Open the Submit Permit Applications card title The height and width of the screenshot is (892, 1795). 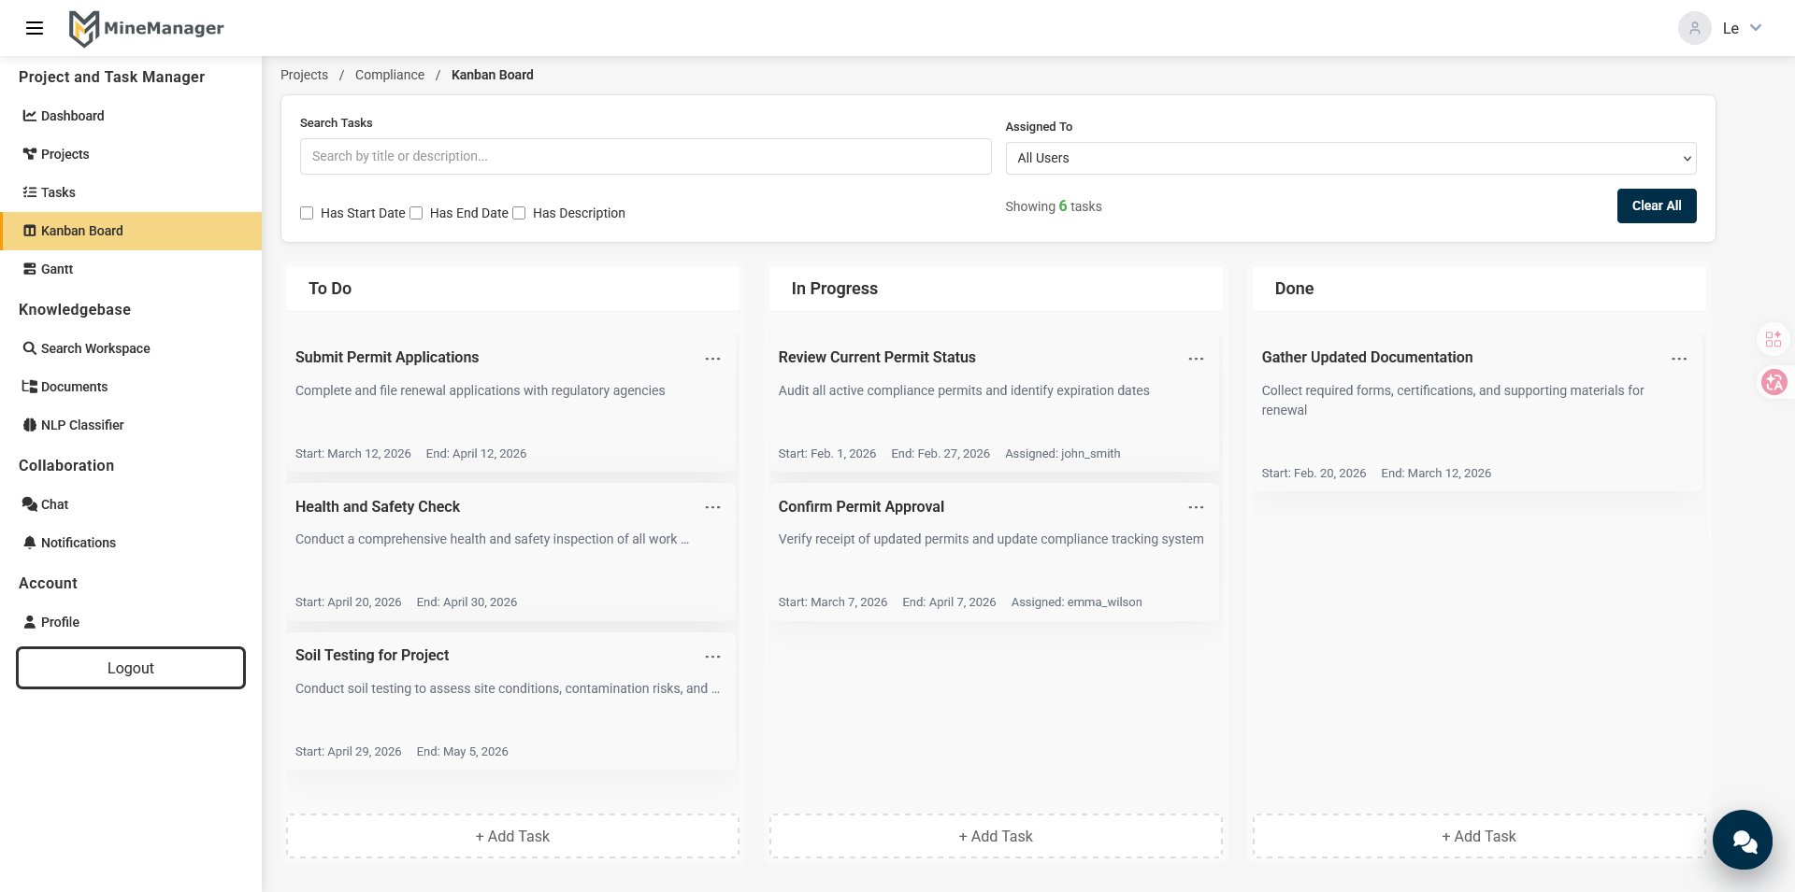387,357
